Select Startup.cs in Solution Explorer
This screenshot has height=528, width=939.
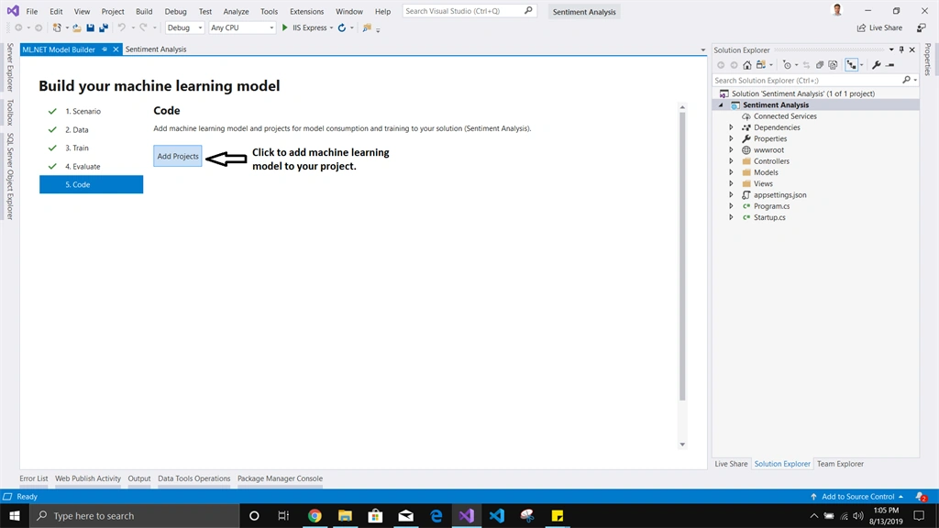point(769,217)
